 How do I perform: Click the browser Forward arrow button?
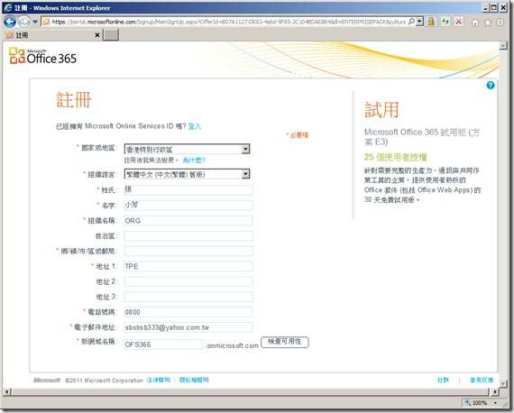pos(23,22)
